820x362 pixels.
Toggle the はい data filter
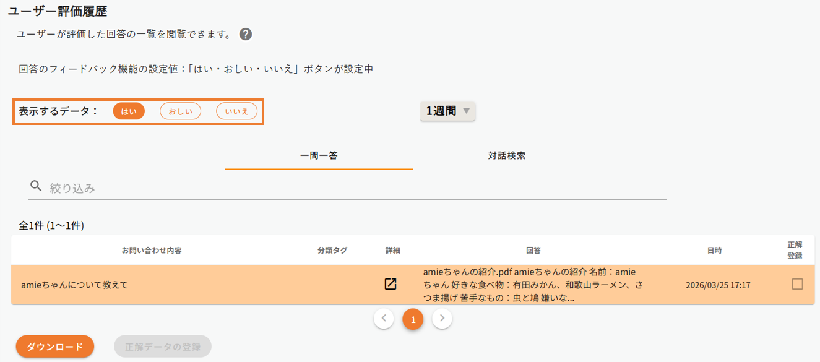pyautogui.click(x=129, y=111)
